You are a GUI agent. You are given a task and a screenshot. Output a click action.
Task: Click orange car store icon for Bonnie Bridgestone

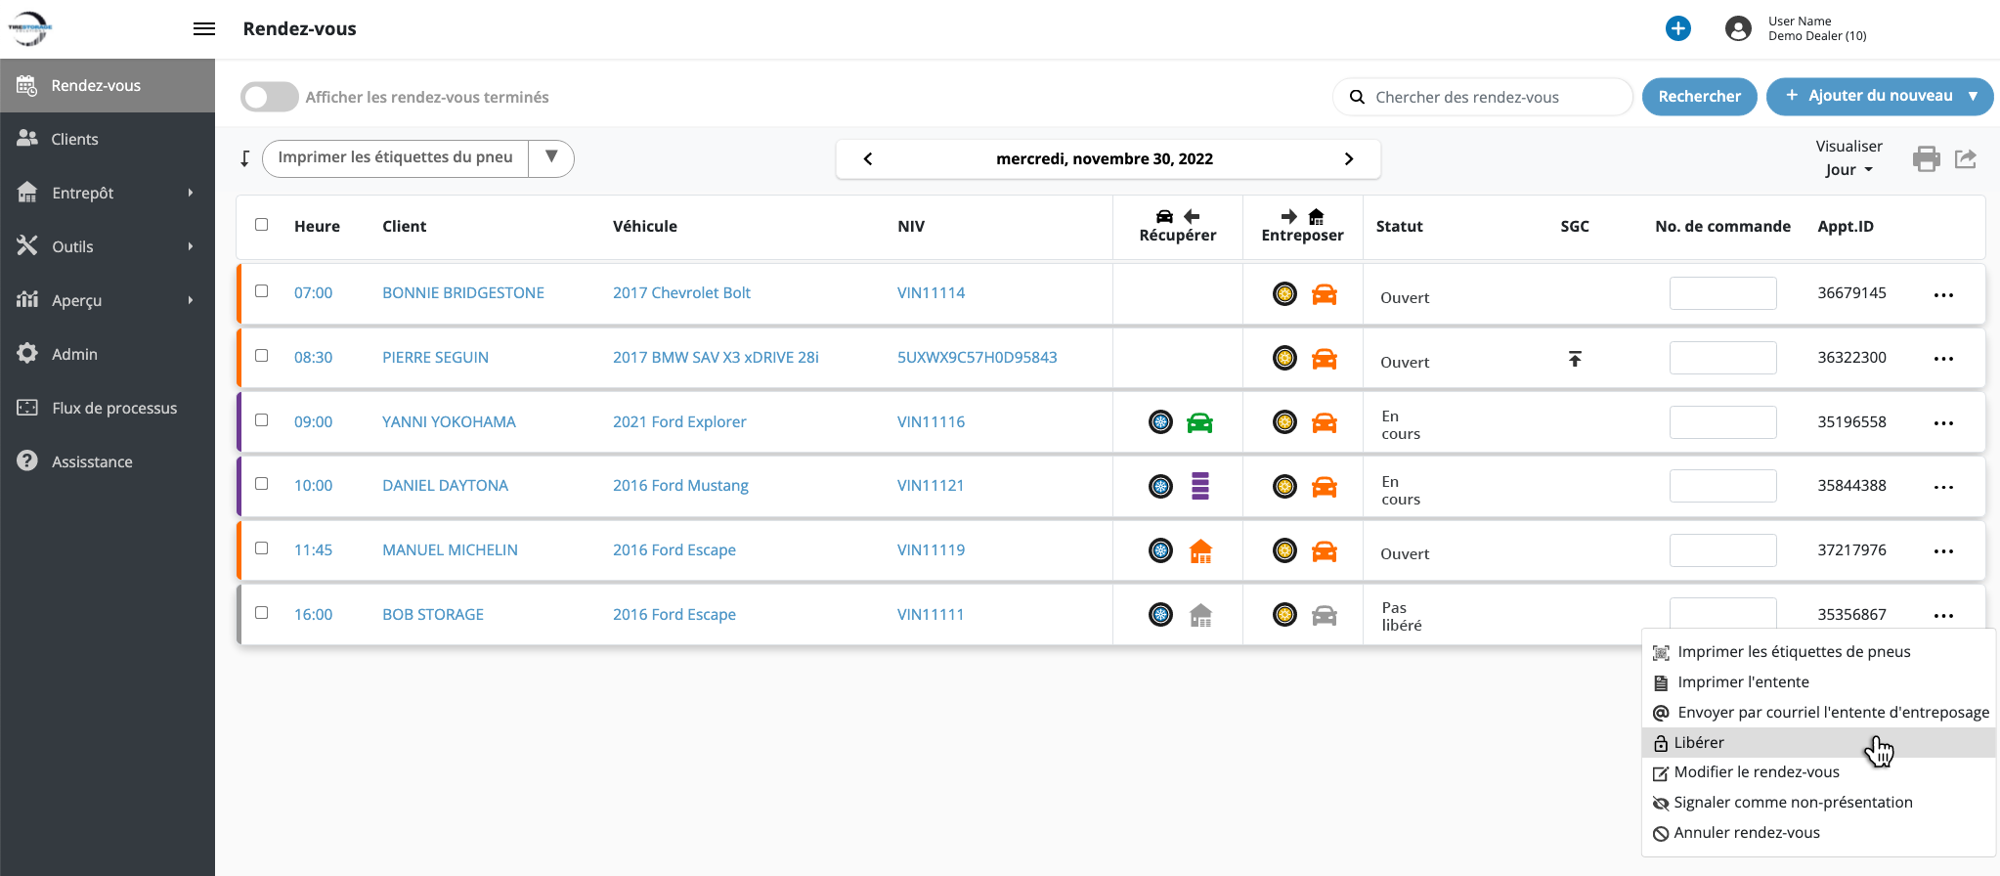tap(1325, 294)
